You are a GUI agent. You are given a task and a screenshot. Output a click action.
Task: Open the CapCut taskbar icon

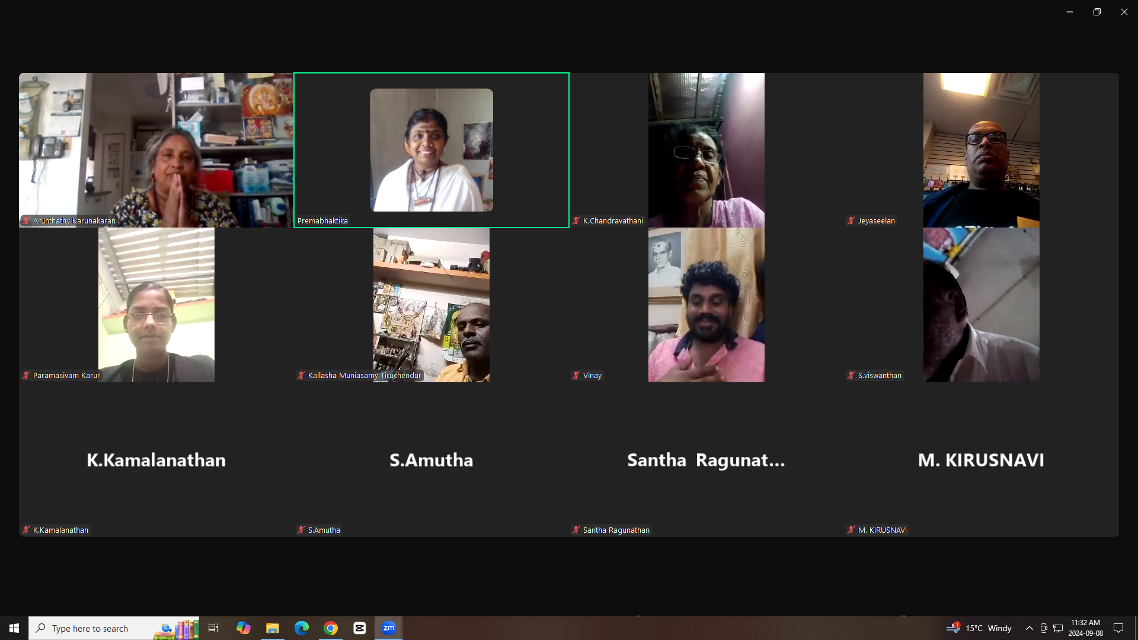click(360, 628)
